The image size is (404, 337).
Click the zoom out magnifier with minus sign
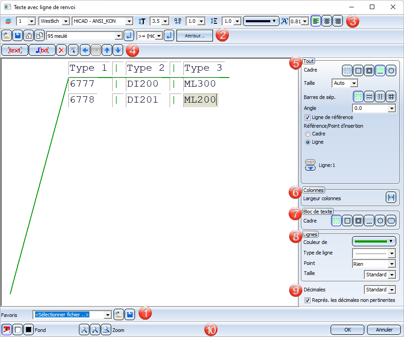pos(84,330)
